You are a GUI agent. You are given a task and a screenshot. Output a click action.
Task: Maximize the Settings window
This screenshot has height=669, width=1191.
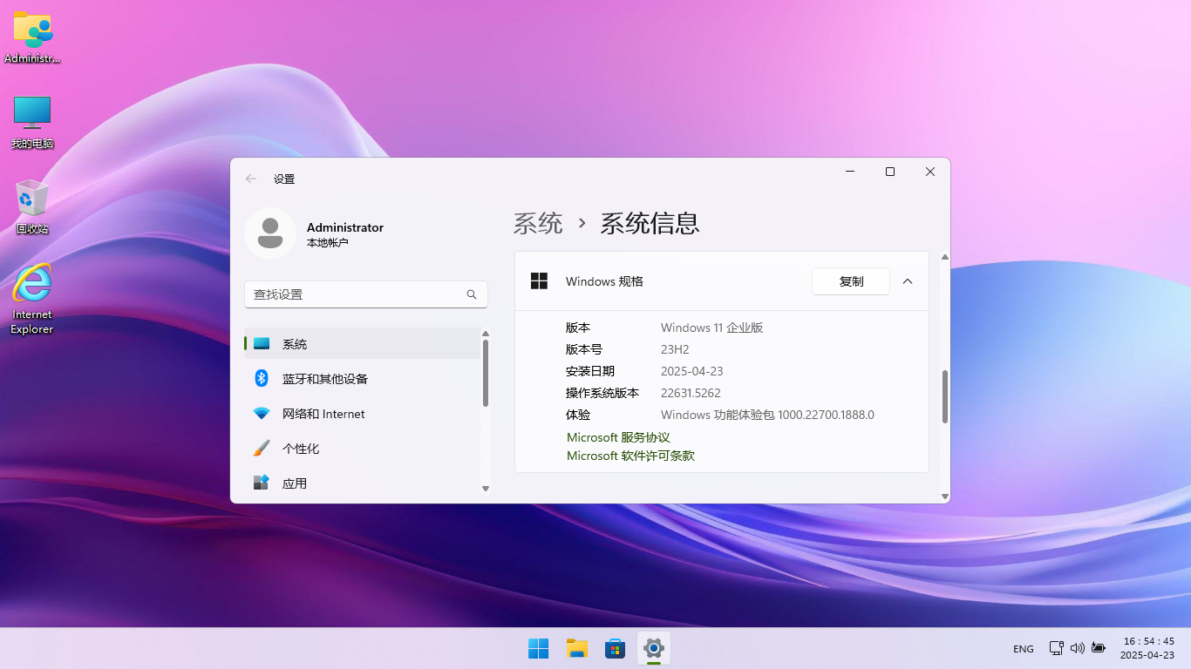[x=890, y=172]
